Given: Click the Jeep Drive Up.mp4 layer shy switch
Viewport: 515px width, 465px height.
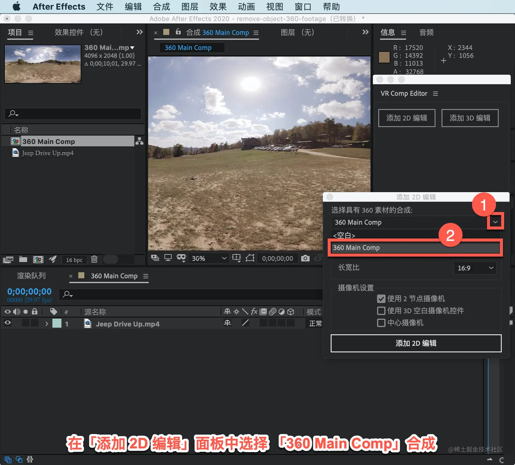Looking at the screenshot, I should [228, 323].
